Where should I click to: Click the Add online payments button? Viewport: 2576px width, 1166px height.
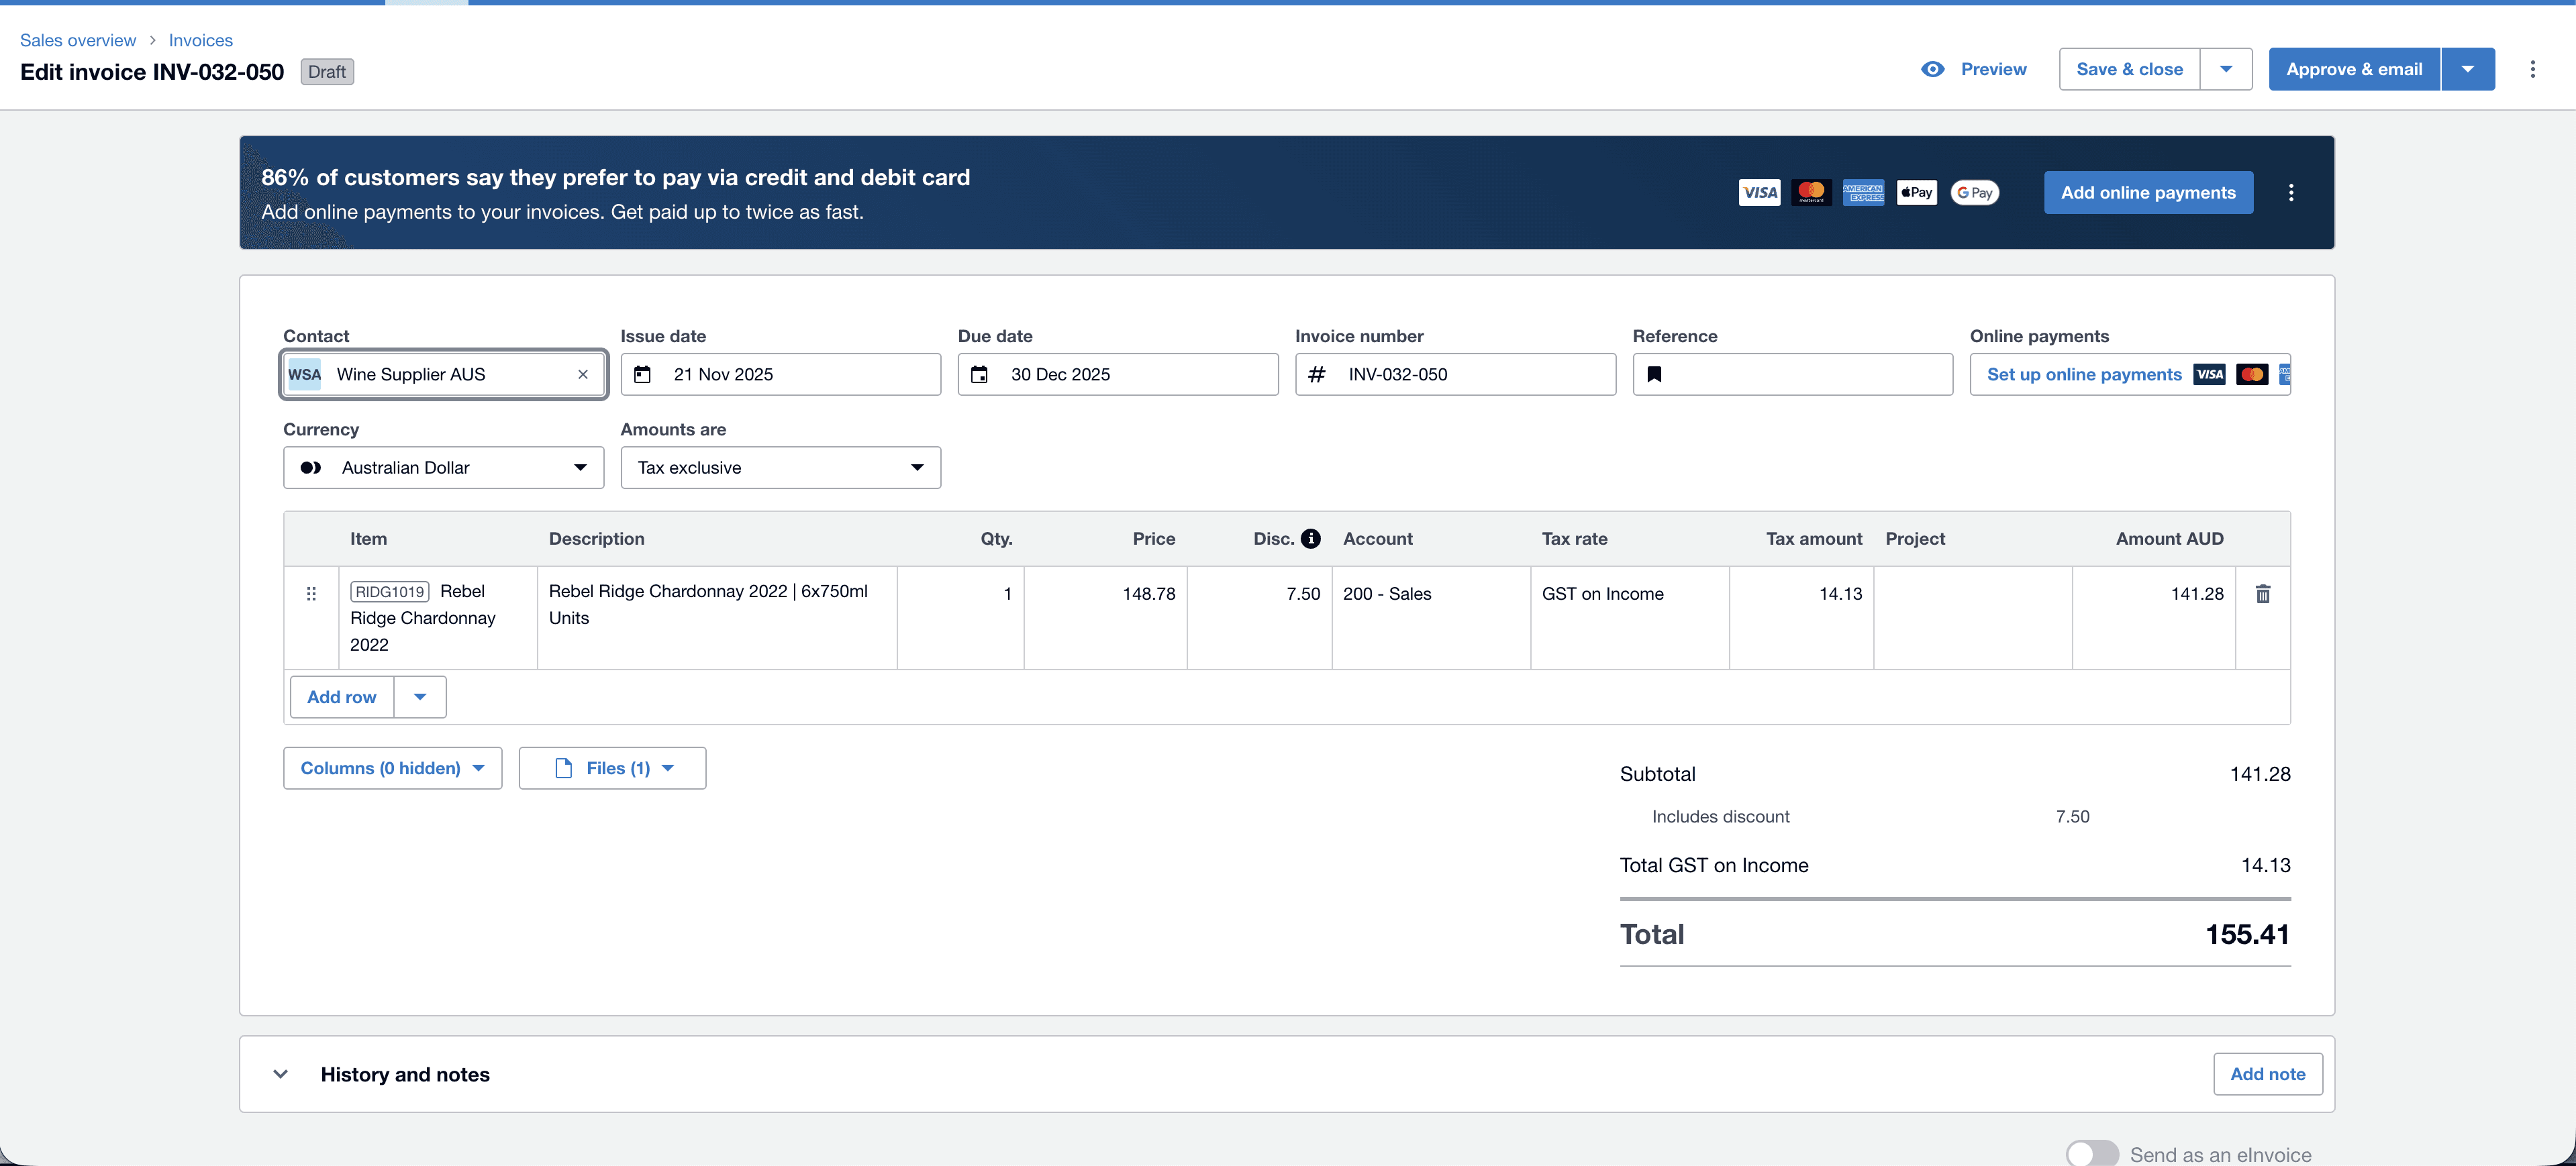point(2147,193)
